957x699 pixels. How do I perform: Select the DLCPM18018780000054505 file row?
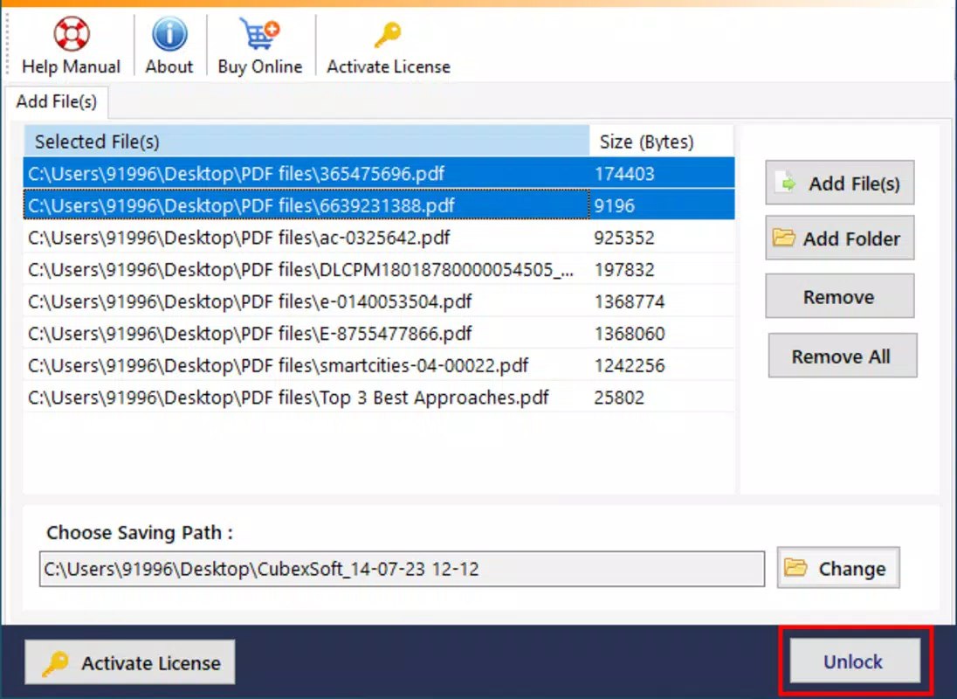click(x=379, y=269)
